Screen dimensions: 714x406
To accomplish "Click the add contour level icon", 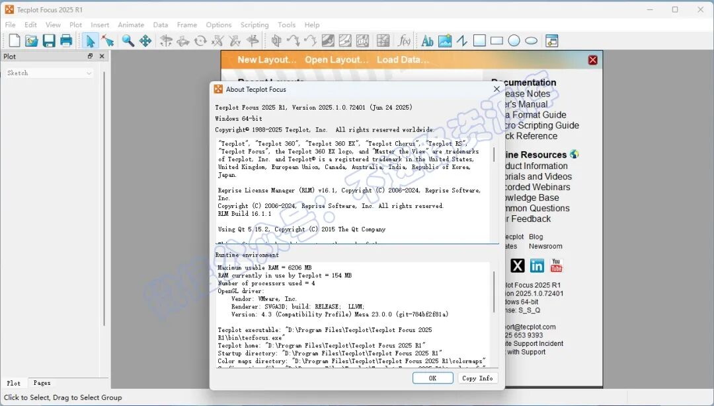I will pos(328,41).
